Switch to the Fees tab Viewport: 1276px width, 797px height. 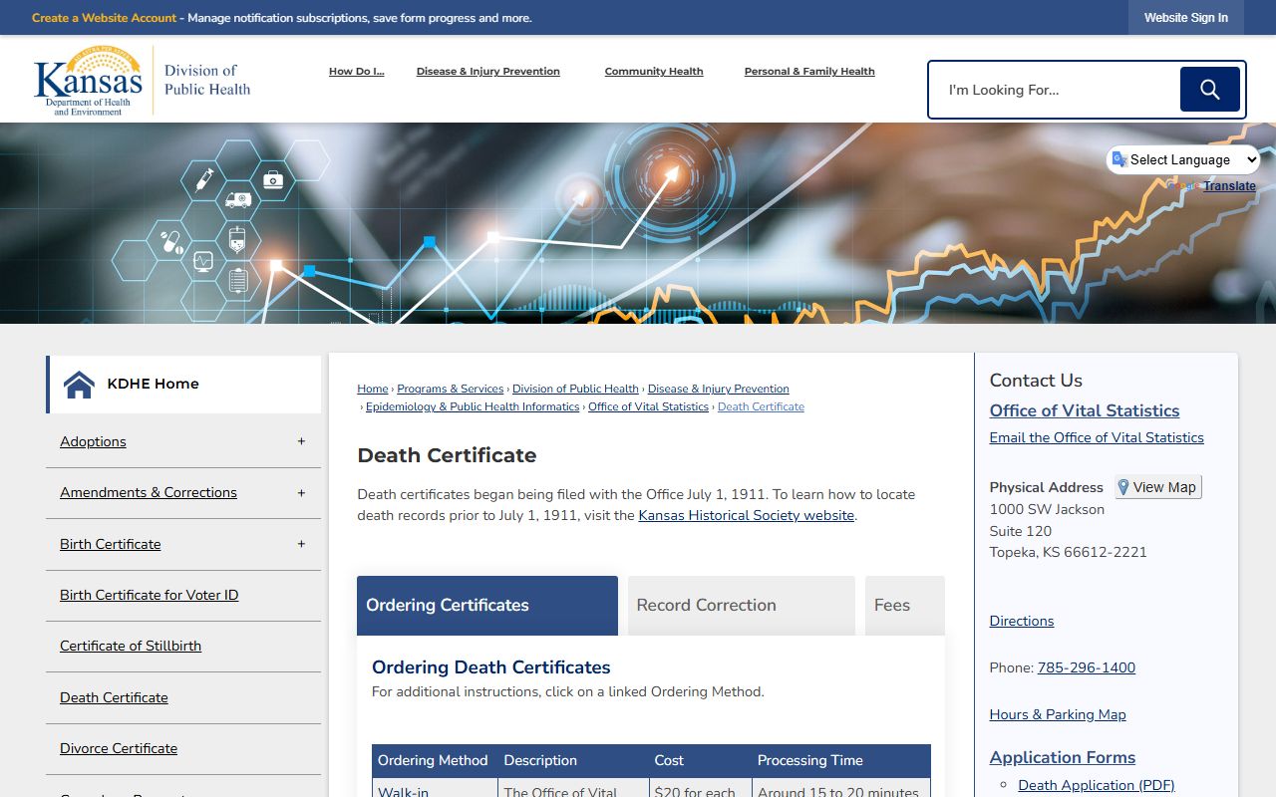tap(905, 605)
